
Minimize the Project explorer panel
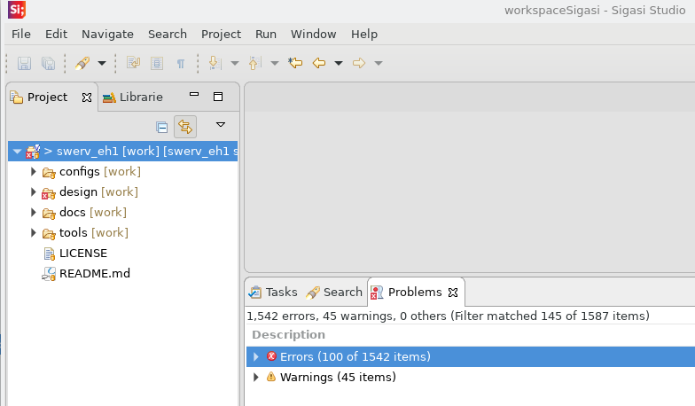194,94
